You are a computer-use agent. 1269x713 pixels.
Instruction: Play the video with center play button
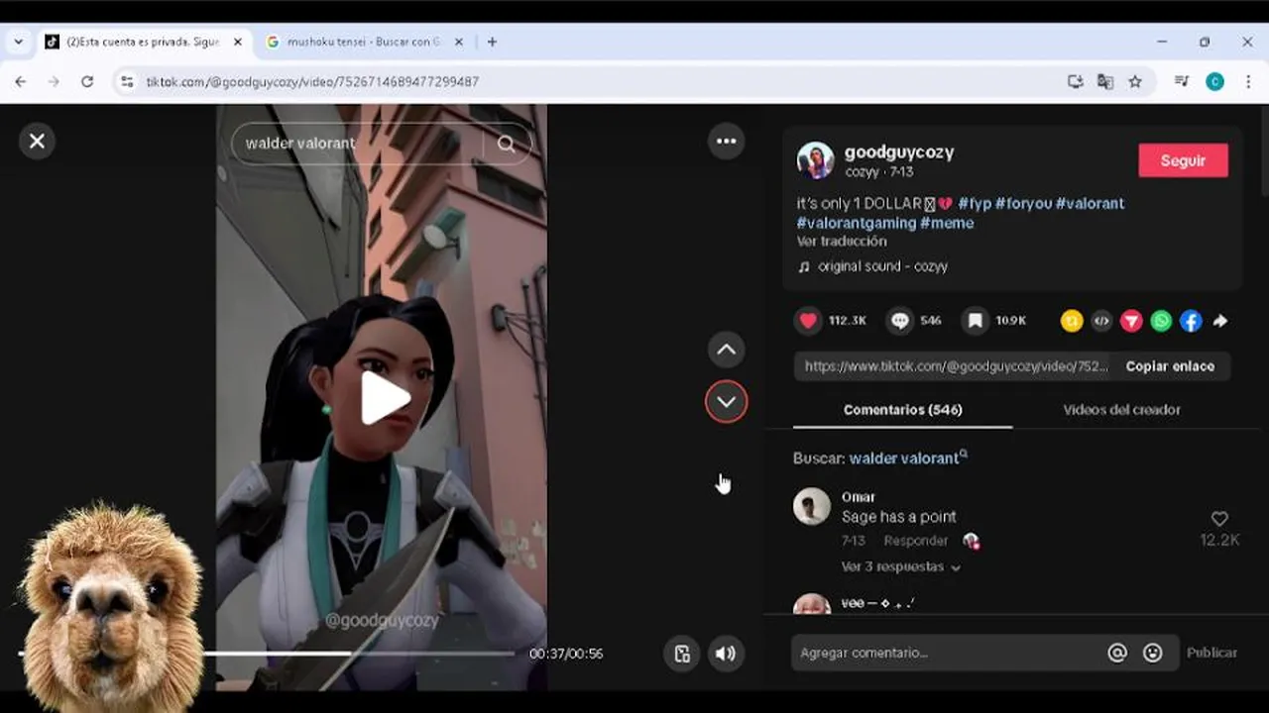click(383, 398)
